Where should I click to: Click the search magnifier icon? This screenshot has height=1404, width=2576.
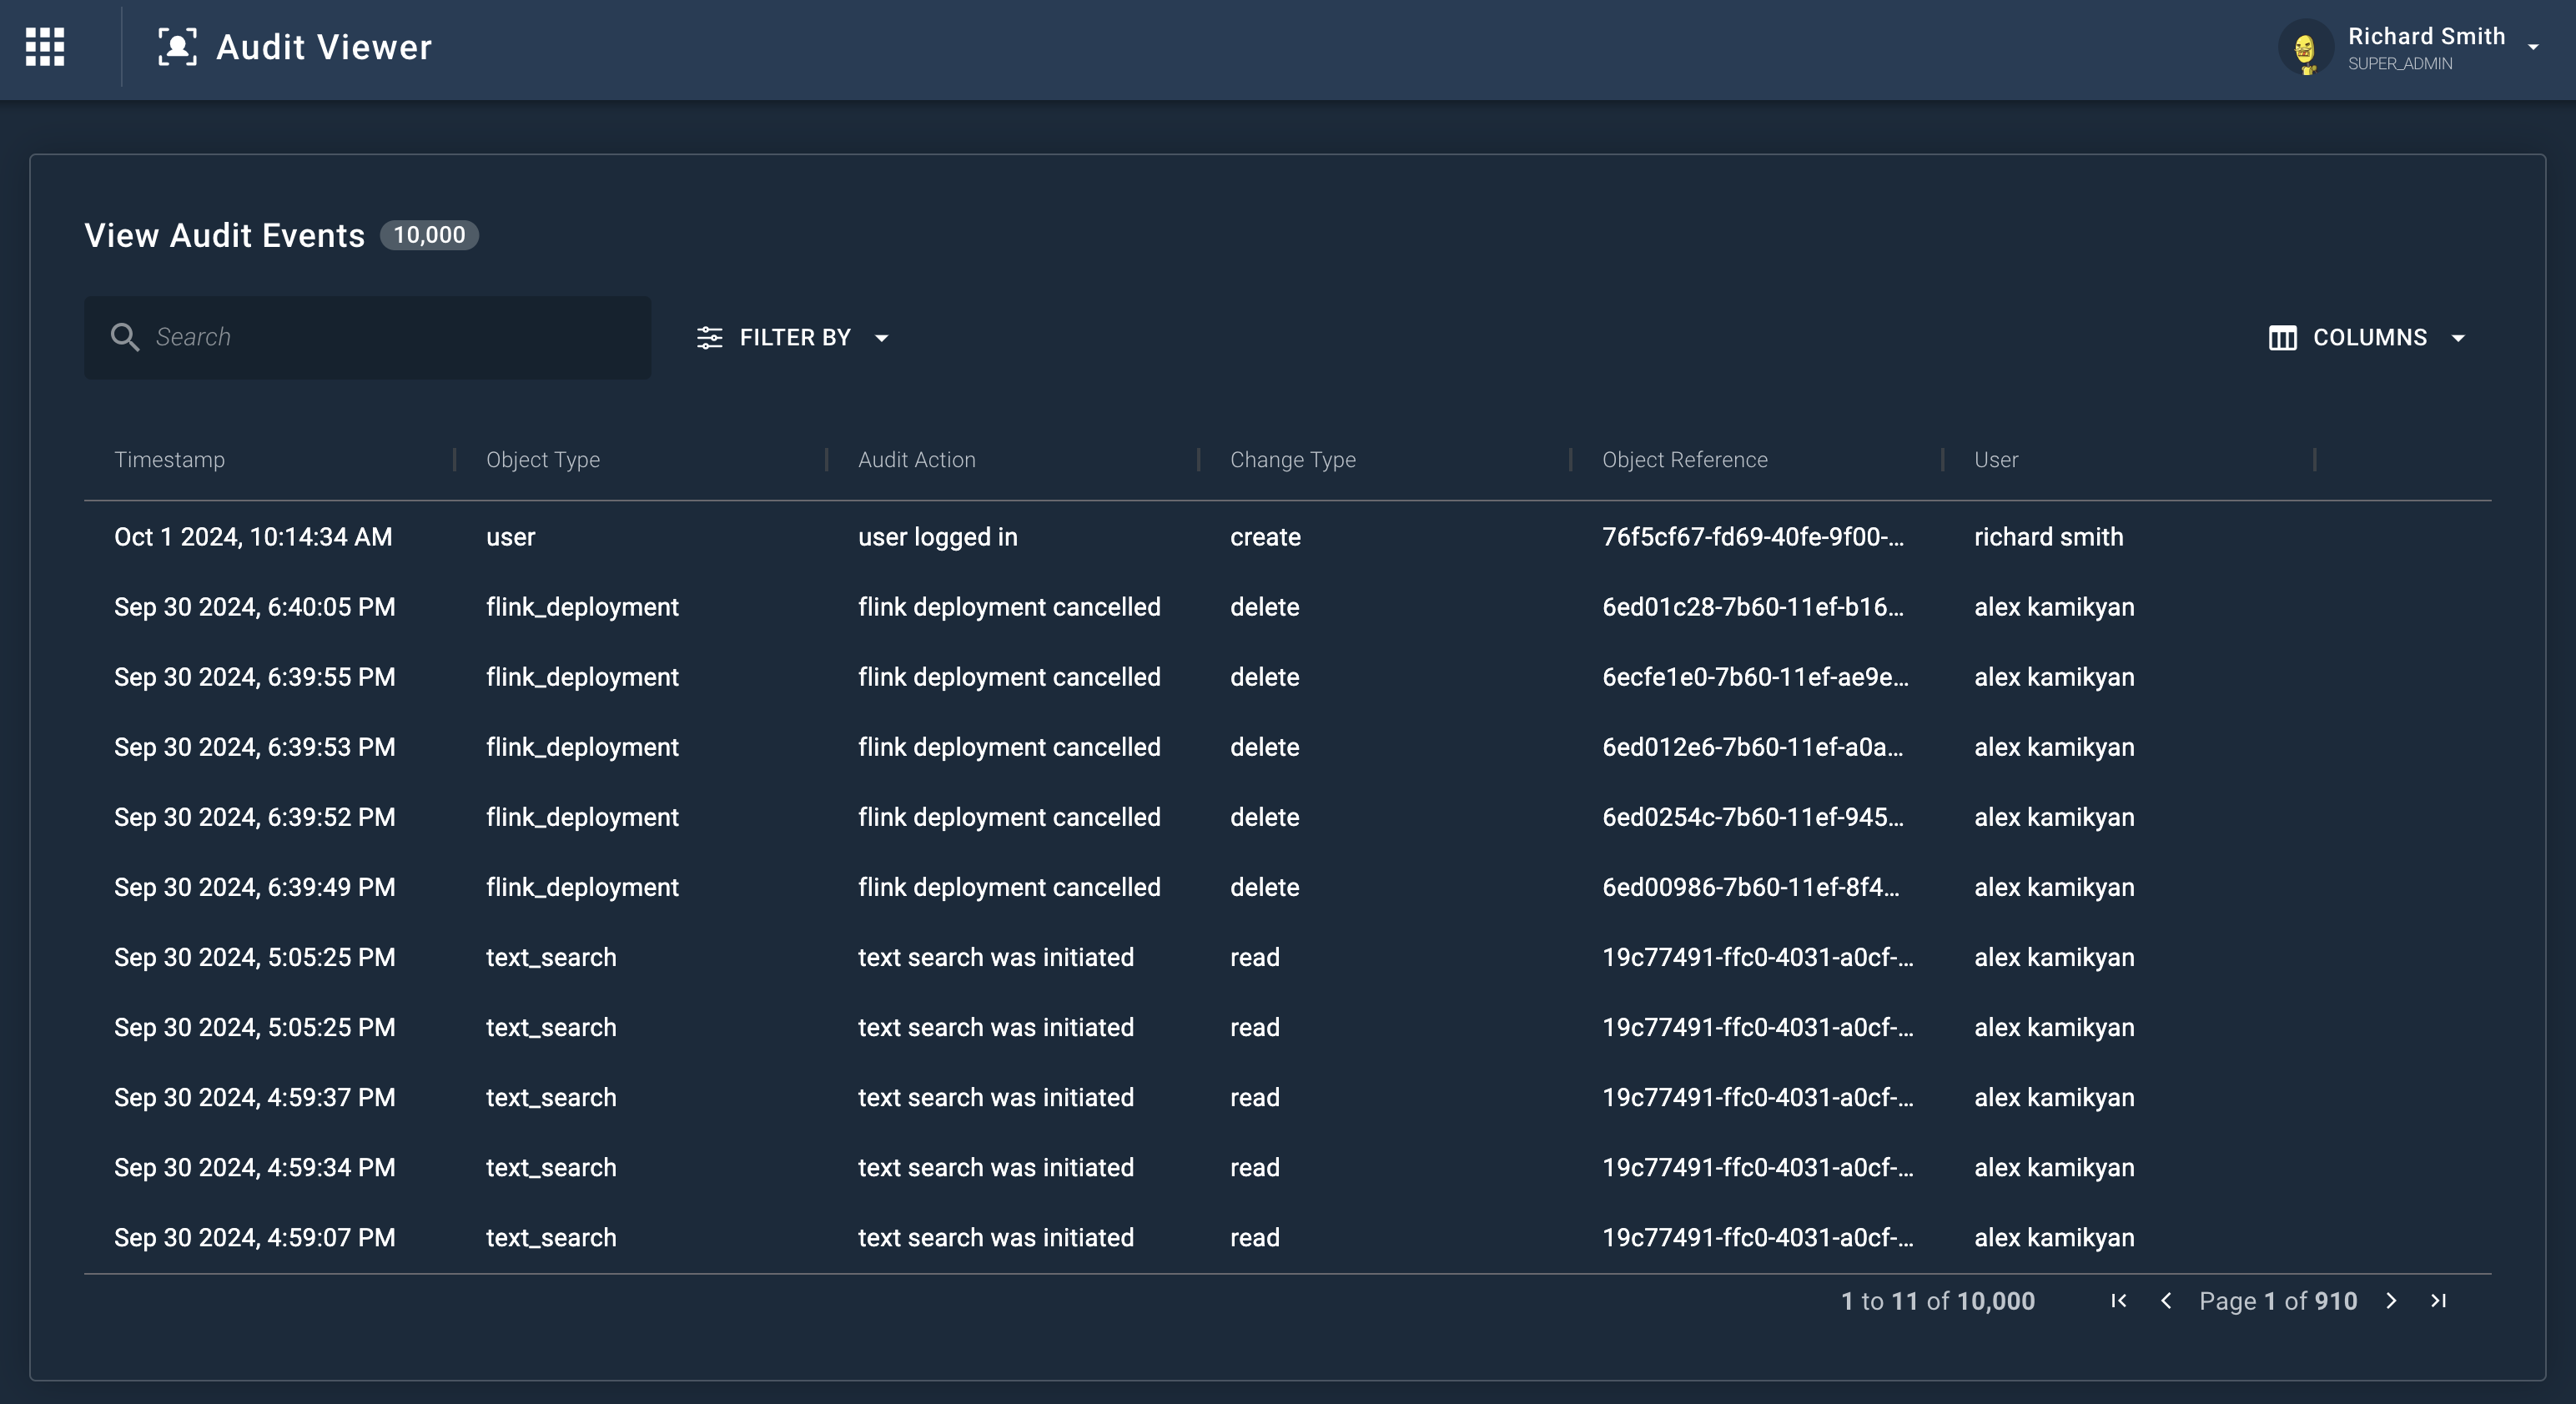pyautogui.click(x=124, y=337)
